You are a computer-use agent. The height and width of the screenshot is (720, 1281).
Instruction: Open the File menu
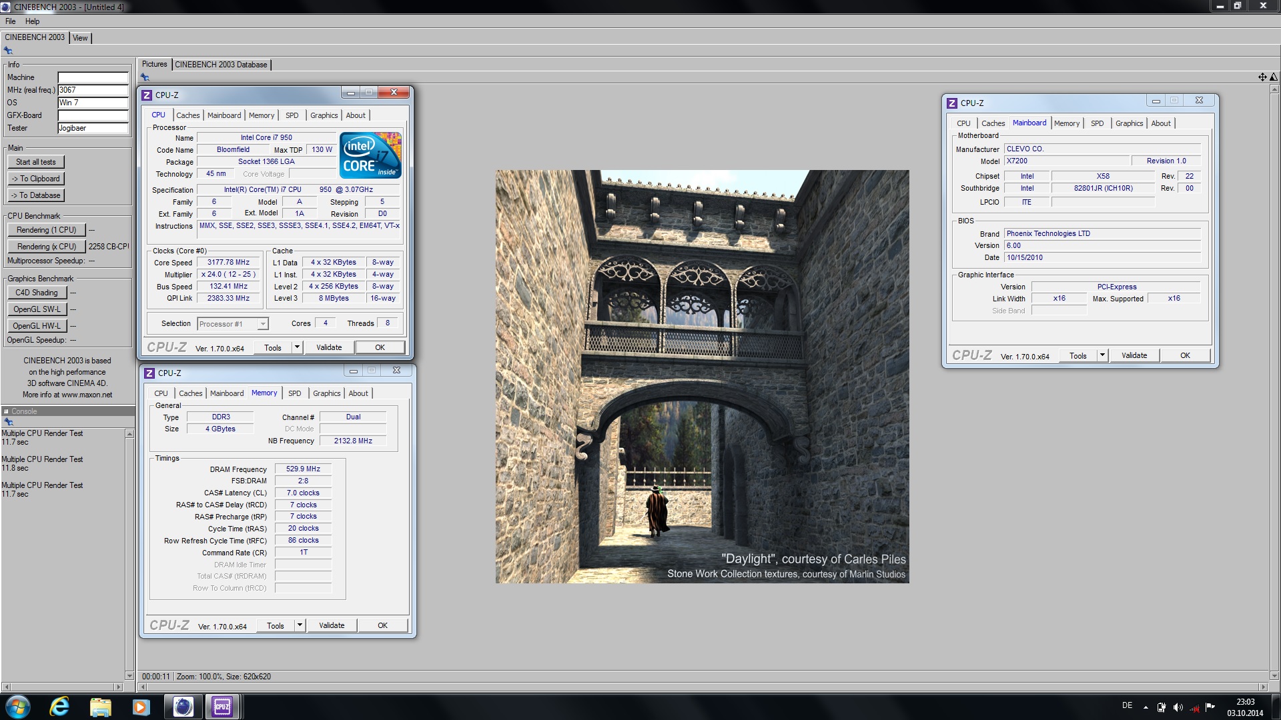click(x=11, y=21)
